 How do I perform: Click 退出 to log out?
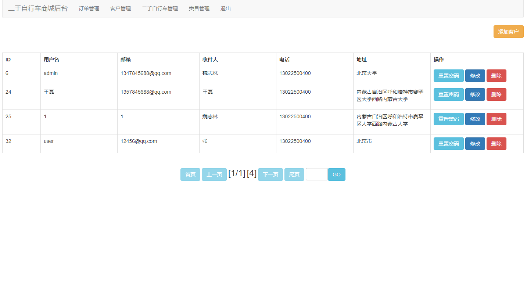[226, 8]
